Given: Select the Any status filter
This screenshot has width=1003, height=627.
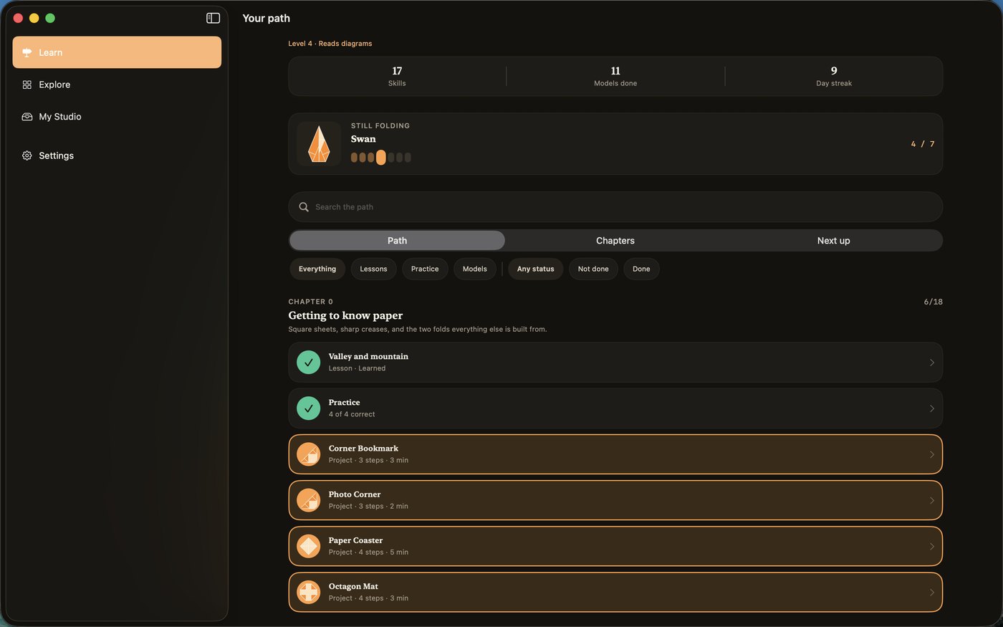Looking at the screenshot, I should [x=536, y=269].
